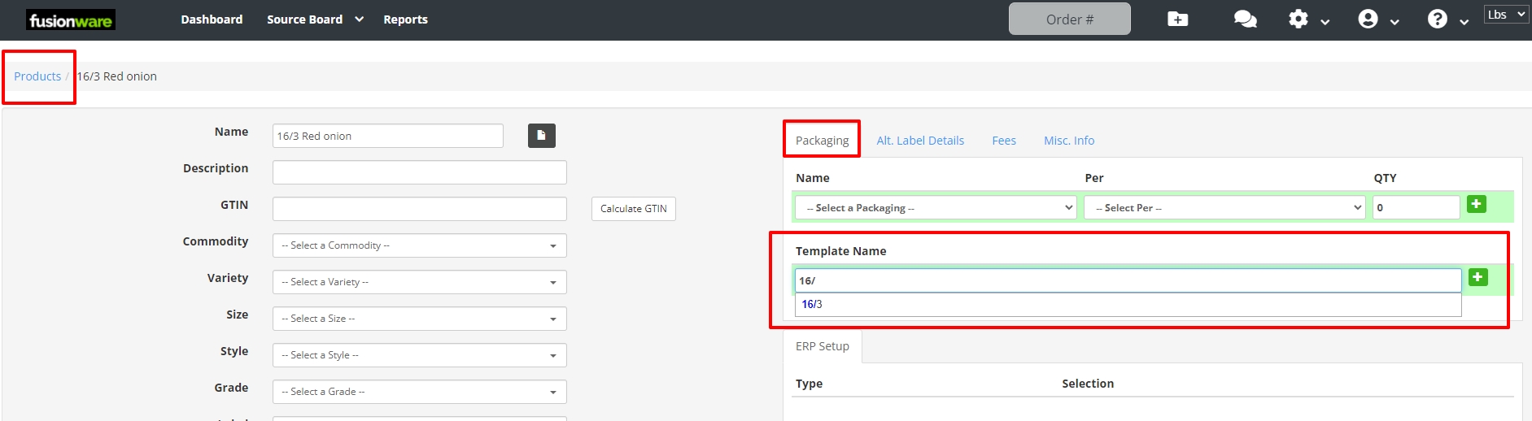This screenshot has height=421, width=1532.
Task: Click the folder plus icon in navbar
Action: coord(1177,20)
